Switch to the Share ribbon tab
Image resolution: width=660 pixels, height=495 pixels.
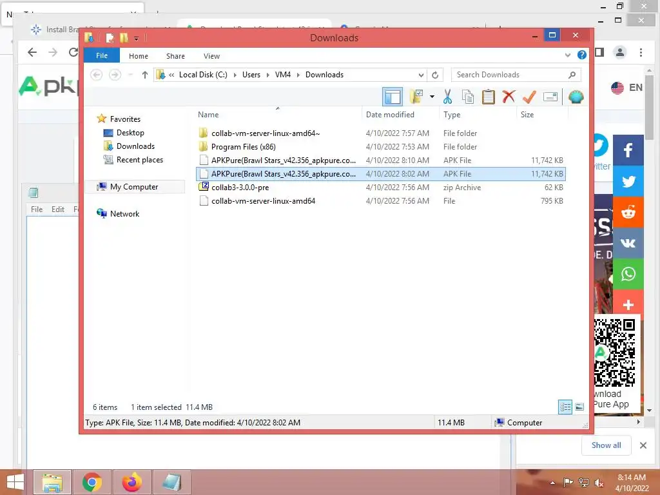(x=175, y=56)
